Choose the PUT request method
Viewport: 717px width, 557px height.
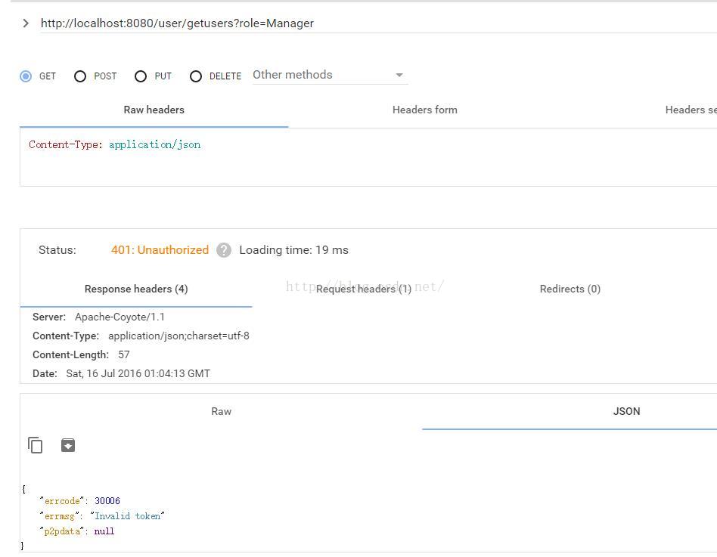[x=141, y=76]
